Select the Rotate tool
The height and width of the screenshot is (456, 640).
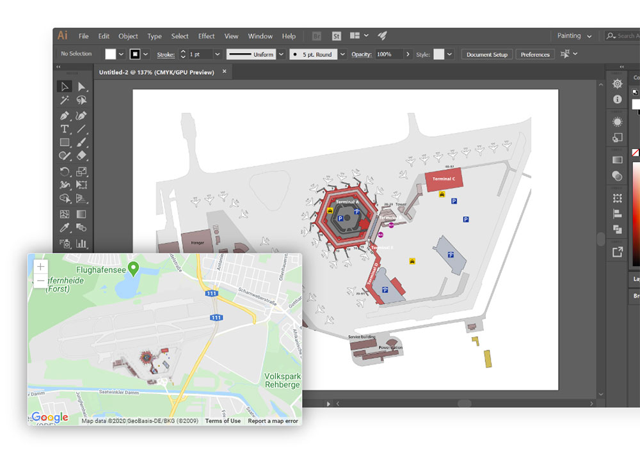point(64,171)
